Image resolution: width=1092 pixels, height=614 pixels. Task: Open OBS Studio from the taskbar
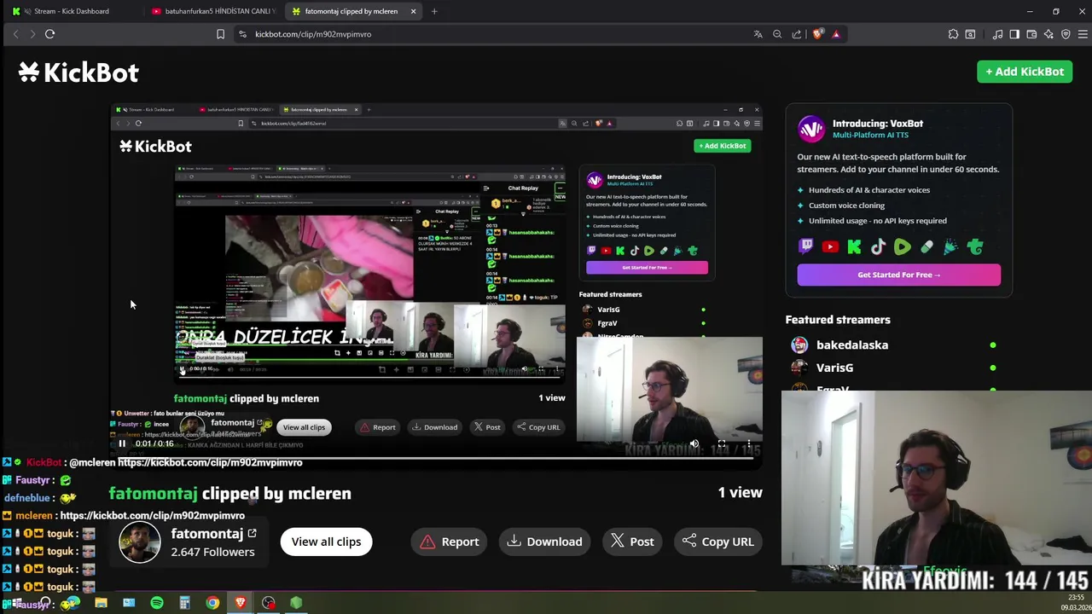269,603
